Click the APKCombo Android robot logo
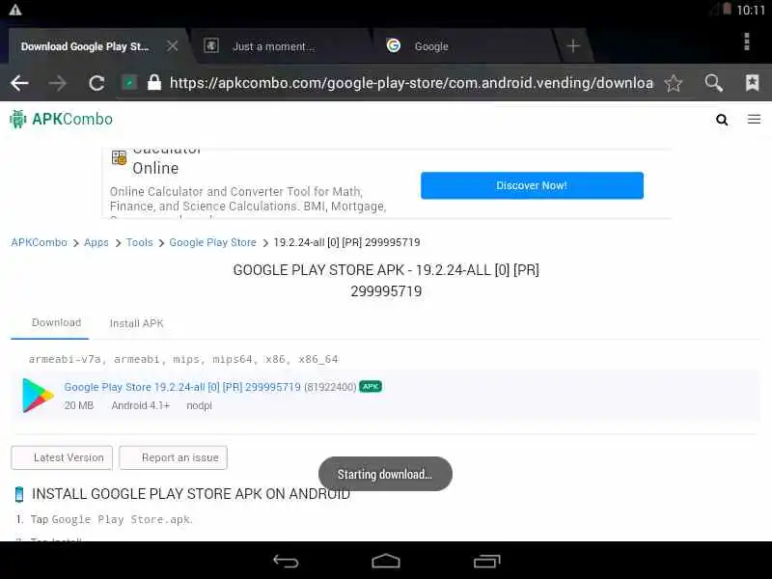Viewport: 772px width, 579px height. pos(17,119)
